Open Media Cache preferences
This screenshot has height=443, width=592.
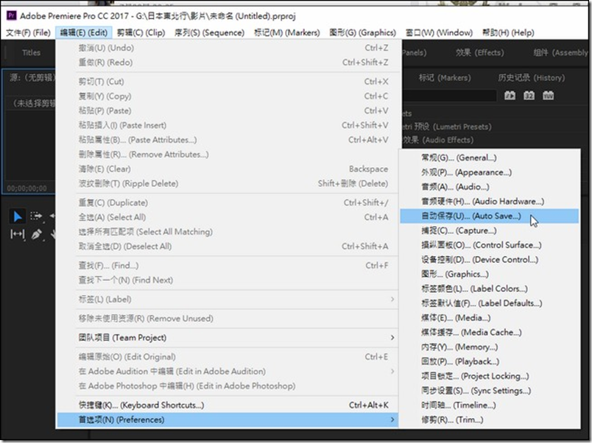coord(490,333)
